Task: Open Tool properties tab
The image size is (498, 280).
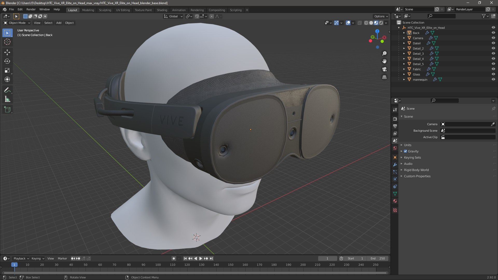Action: pos(395,109)
